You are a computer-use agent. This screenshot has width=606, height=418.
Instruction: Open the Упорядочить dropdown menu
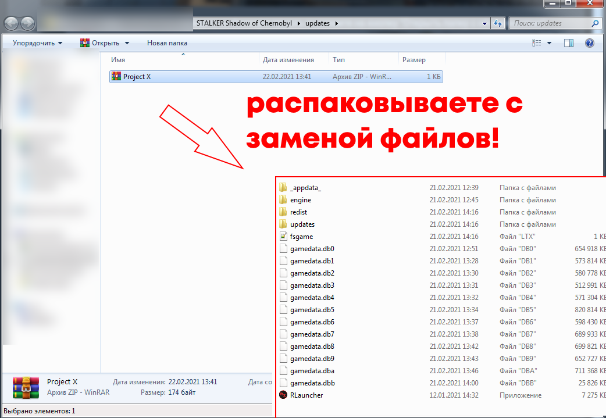37,43
